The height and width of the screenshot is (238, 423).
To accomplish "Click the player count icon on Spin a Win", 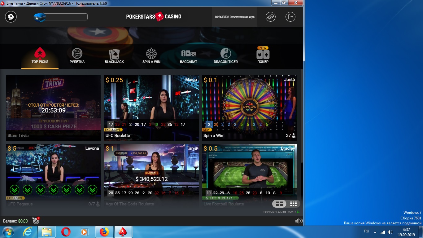I will click(x=293, y=135).
